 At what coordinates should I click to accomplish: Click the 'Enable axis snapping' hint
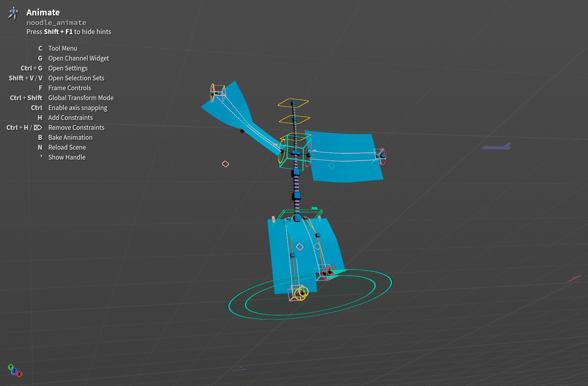[78, 108]
